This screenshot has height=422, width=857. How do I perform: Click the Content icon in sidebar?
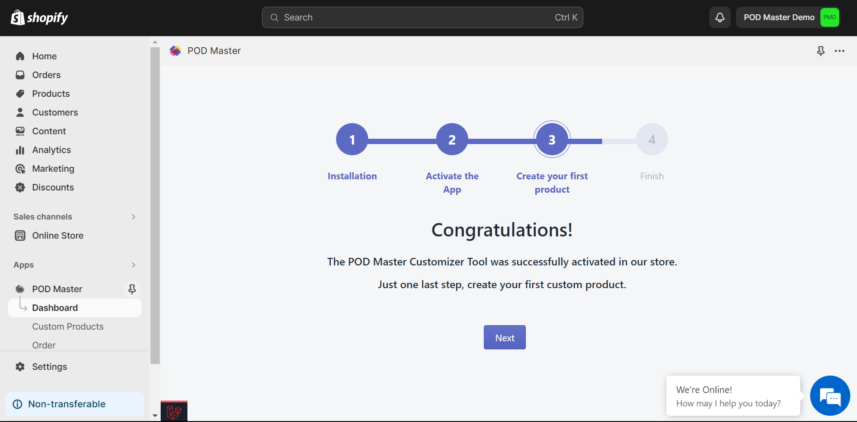(x=20, y=131)
